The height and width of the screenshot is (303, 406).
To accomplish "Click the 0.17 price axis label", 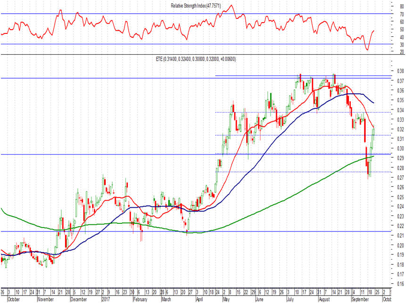I will 400,274.
